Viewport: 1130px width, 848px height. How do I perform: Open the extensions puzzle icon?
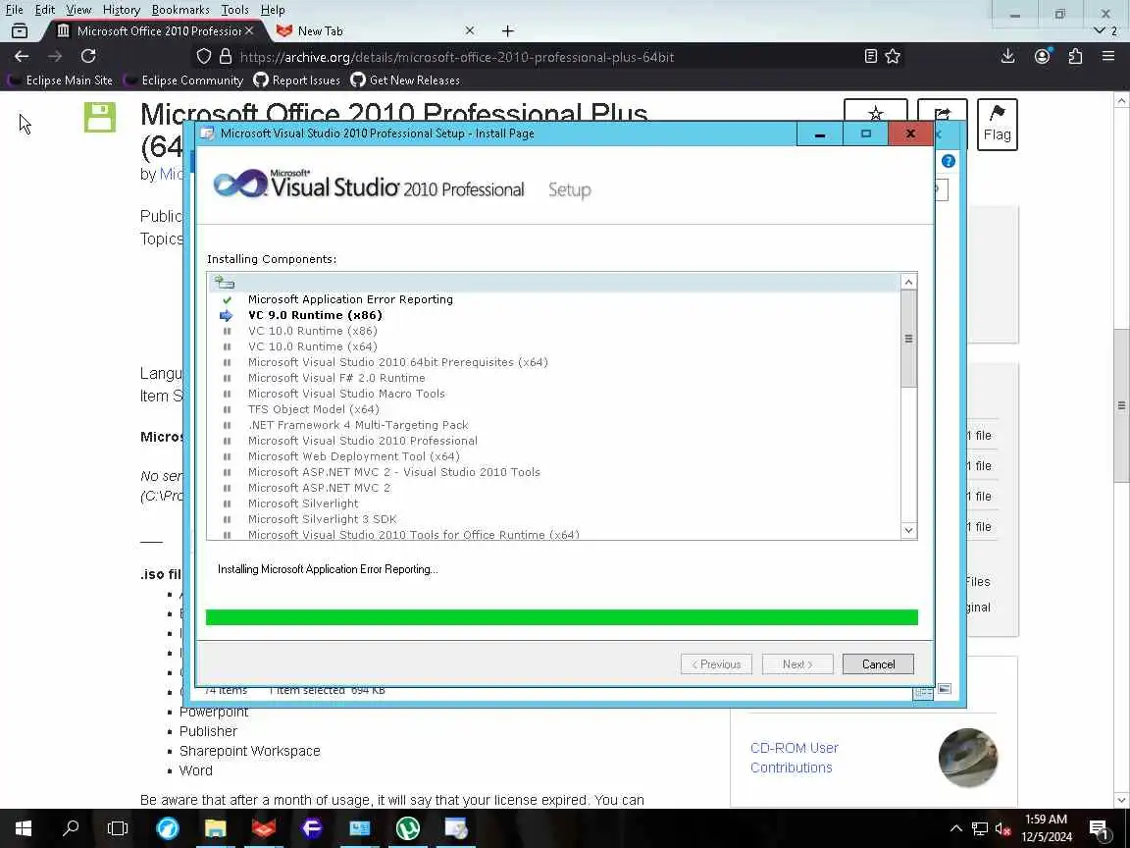tap(1075, 56)
